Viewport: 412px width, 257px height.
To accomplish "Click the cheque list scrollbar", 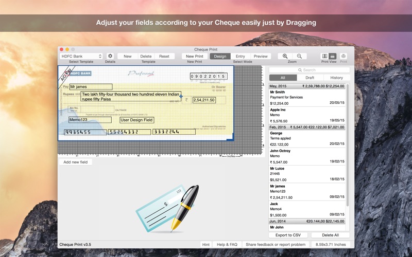I will 348,145.
